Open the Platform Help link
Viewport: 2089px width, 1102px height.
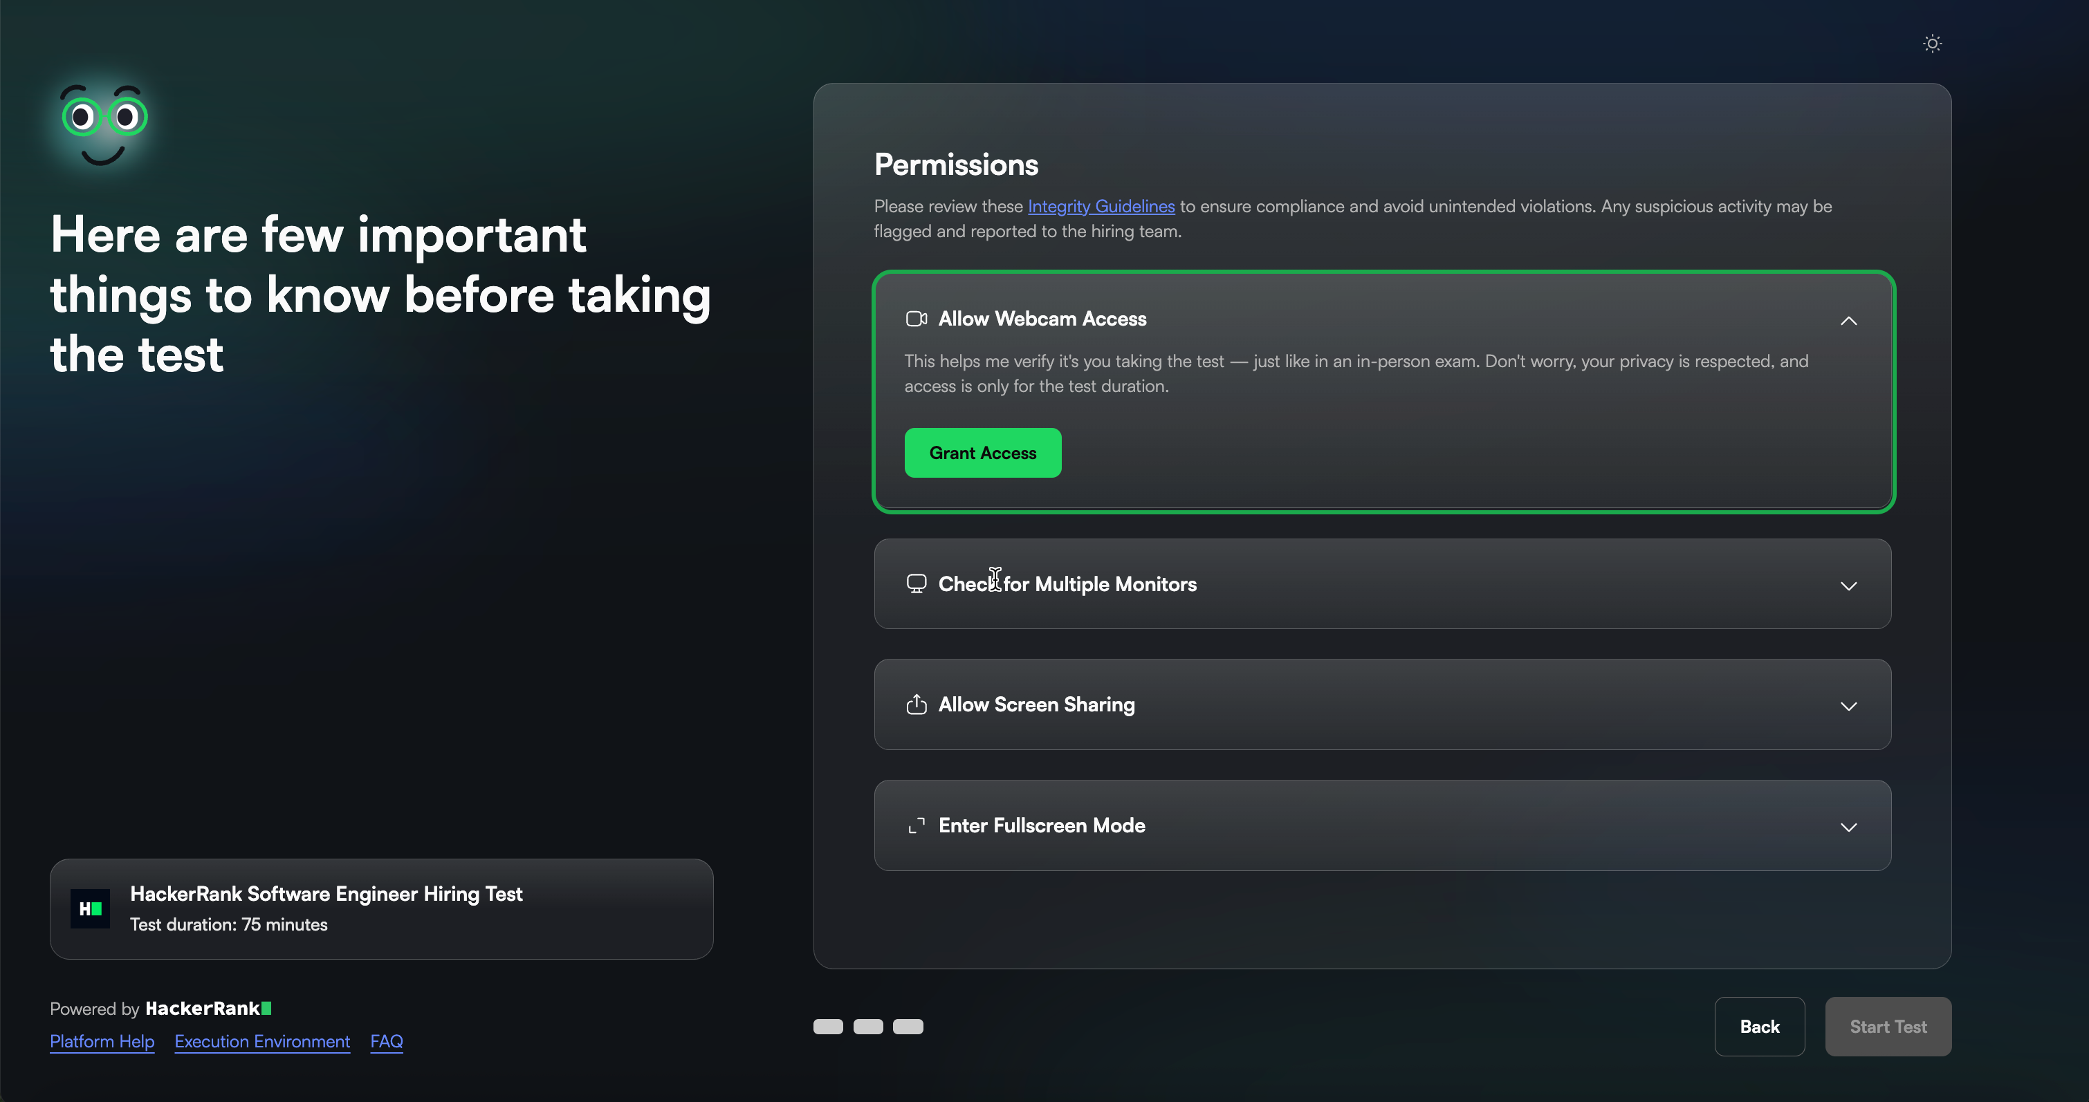102,1041
